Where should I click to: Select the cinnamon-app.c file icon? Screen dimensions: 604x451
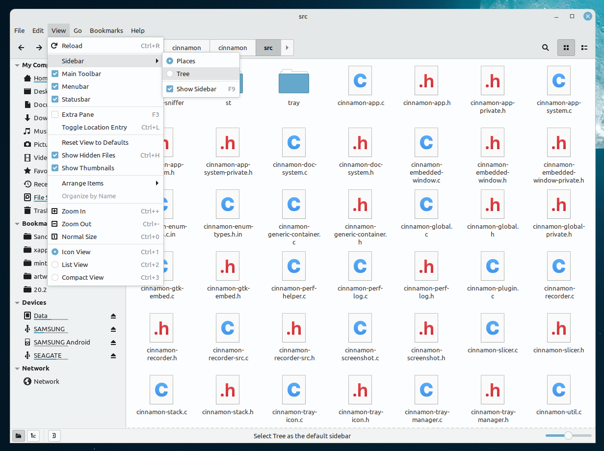point(360,80)
